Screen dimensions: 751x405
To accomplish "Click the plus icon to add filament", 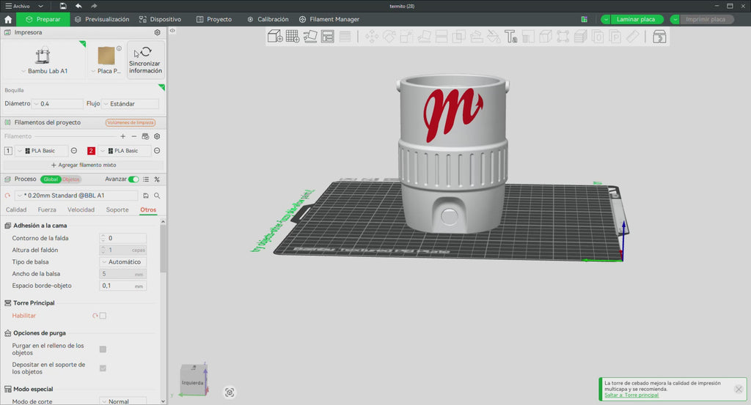I will [122, 136].
